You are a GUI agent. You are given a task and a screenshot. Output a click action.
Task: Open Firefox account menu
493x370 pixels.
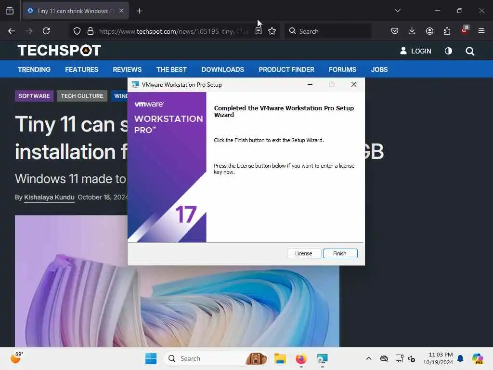[x=429, y=31]
